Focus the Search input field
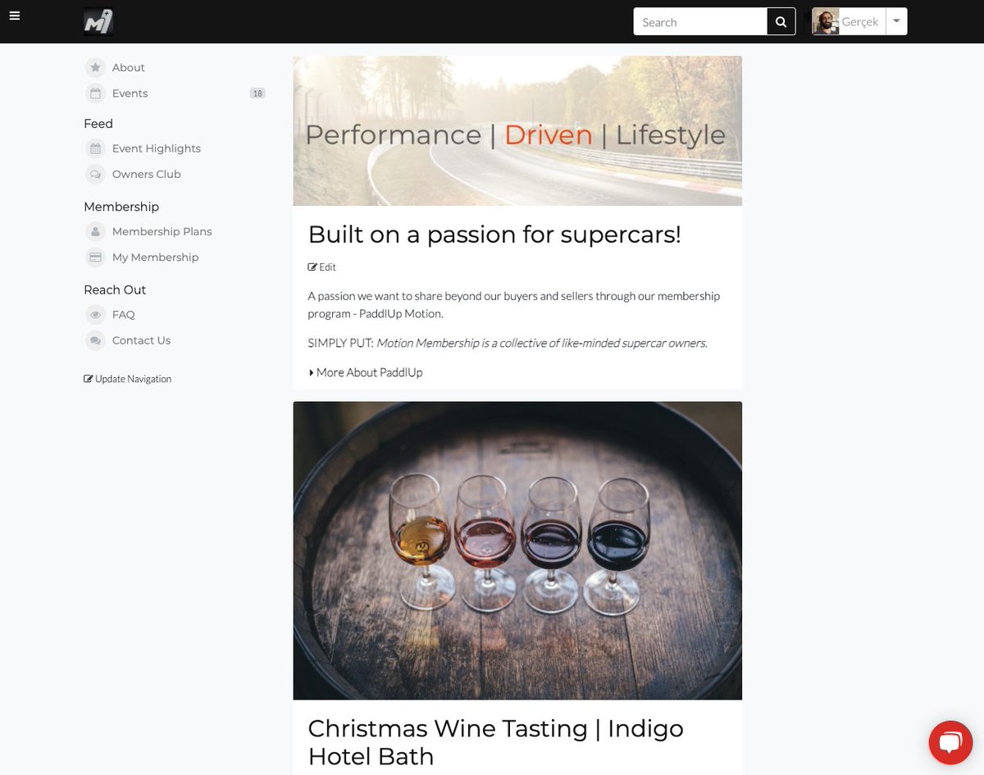This screenshot has height=775, width=984. [700, 22]
